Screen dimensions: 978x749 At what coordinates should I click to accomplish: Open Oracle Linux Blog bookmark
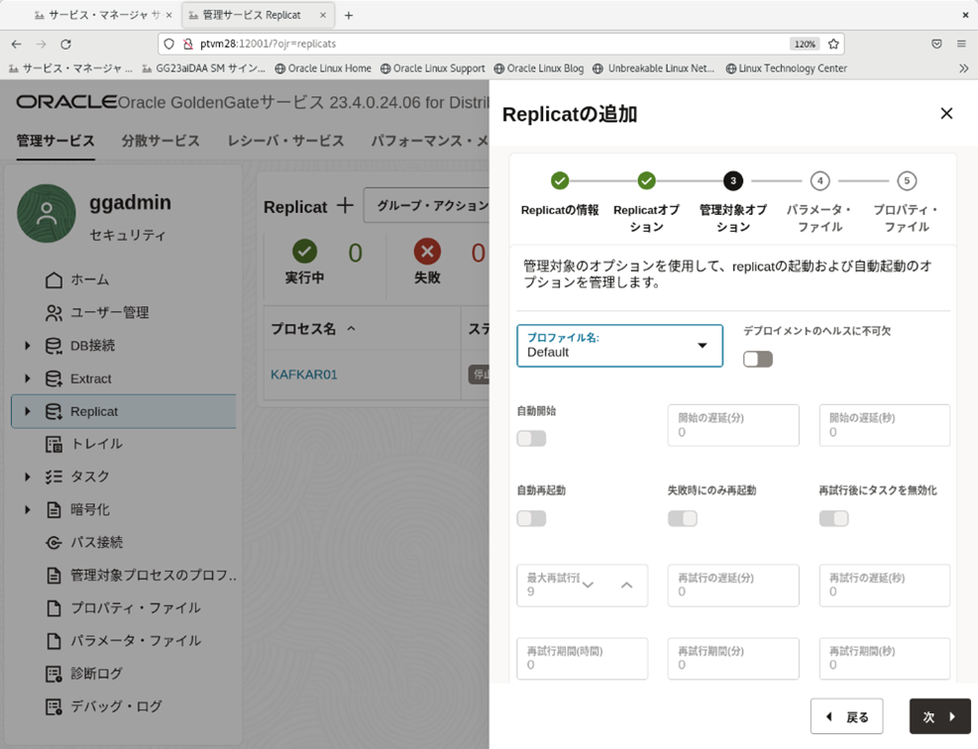pyautogui.click(x=539, y=68)
